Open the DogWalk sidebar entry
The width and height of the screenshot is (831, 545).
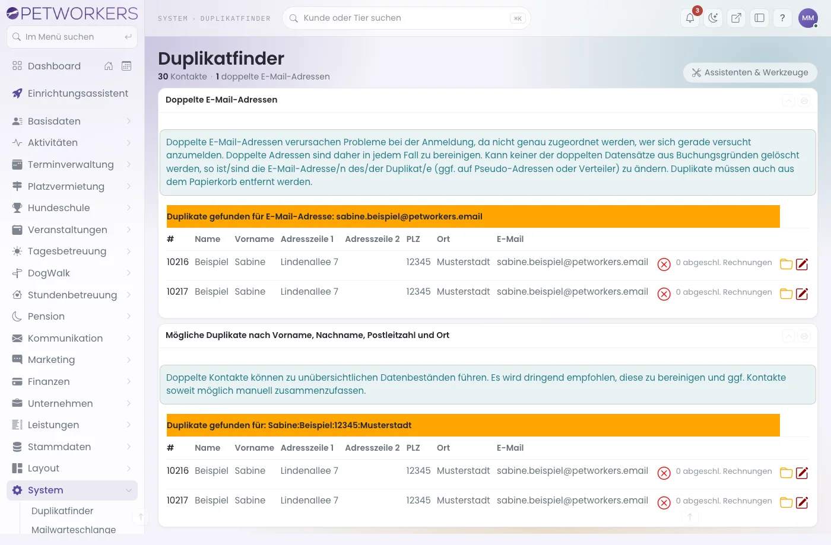coord(72,273)
